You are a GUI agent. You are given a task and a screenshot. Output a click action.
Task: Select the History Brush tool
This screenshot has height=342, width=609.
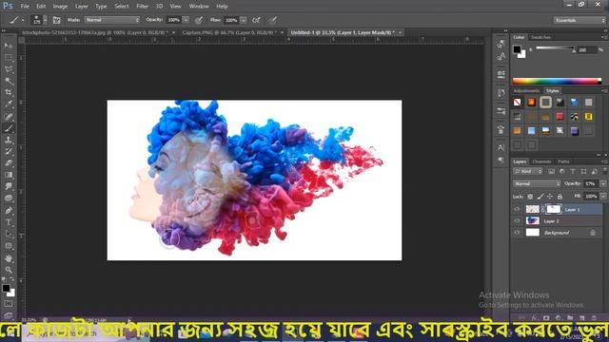click(9, 152)
